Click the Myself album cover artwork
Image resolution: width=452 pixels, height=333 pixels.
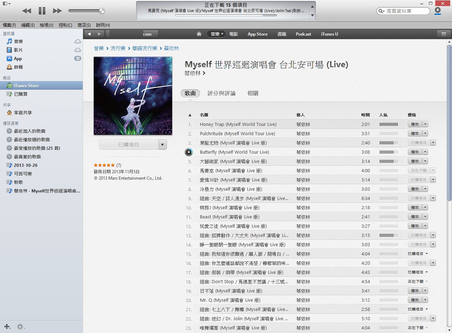coord(133,96)
